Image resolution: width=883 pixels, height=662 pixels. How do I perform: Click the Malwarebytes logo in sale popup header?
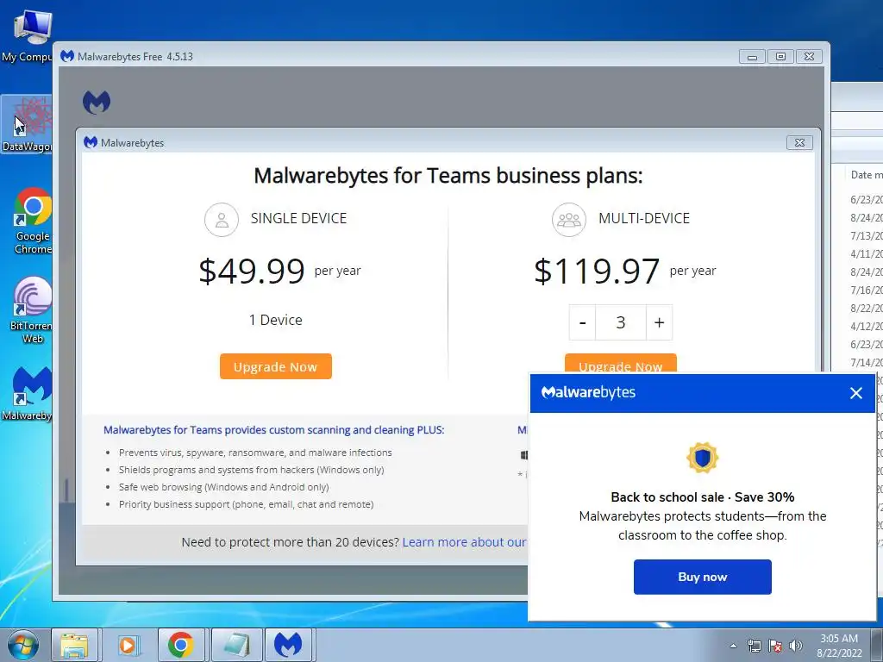tap(588, 392)
